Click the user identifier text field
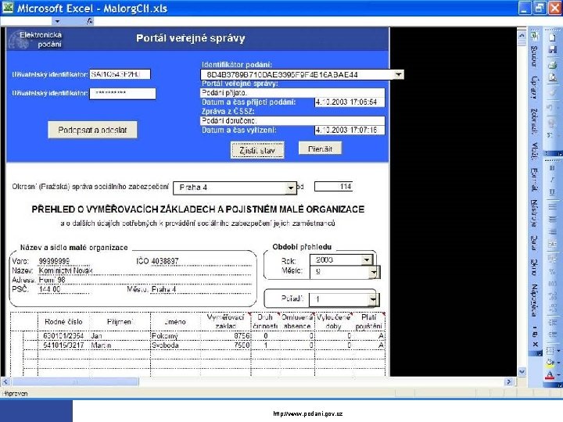Screen dimensions: 563x422 120,74
